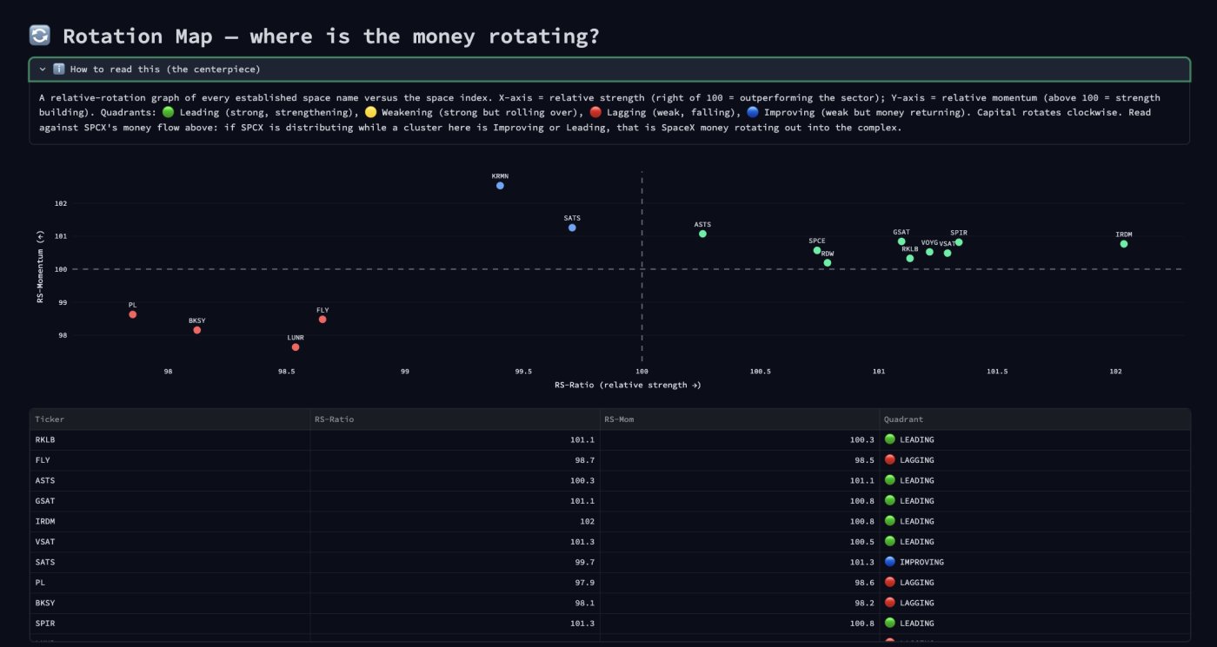Click the red quadrant icon in the BKSY table row
Image resolution: width=1217 pixels, height=647 pixels.
coord(889,603)
